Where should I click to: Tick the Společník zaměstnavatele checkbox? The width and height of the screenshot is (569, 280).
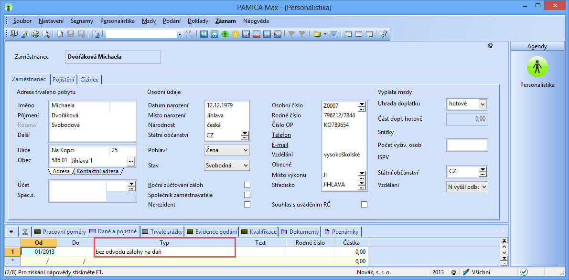(247, 195)
